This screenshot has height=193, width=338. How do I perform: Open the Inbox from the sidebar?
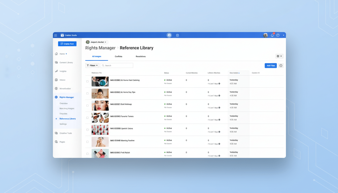62,80
